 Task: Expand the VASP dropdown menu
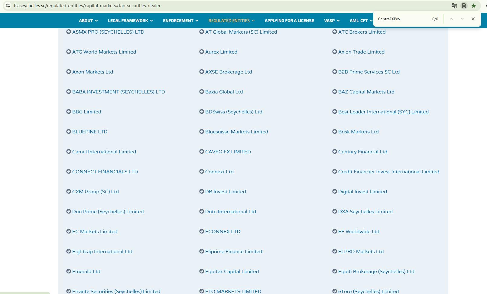pos(332,21)
